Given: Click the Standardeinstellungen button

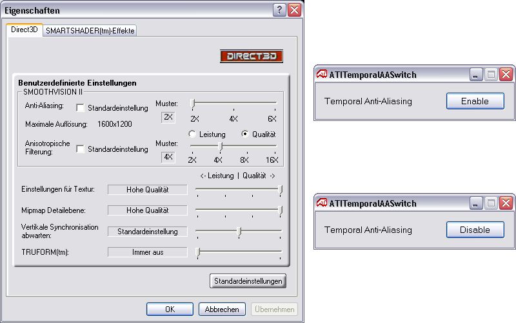Looking at the screenshot, I should (248, 281).
